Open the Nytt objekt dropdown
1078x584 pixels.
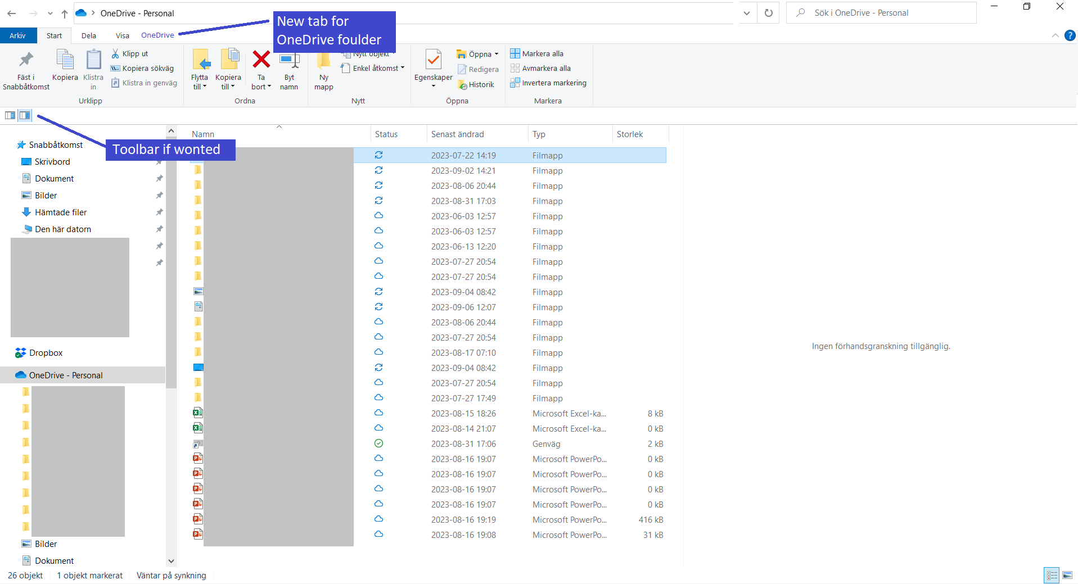pos(367,53)
